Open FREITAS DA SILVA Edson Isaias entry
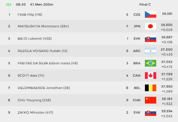The width and height of the screenshot is (178, 122). point(48,63)
